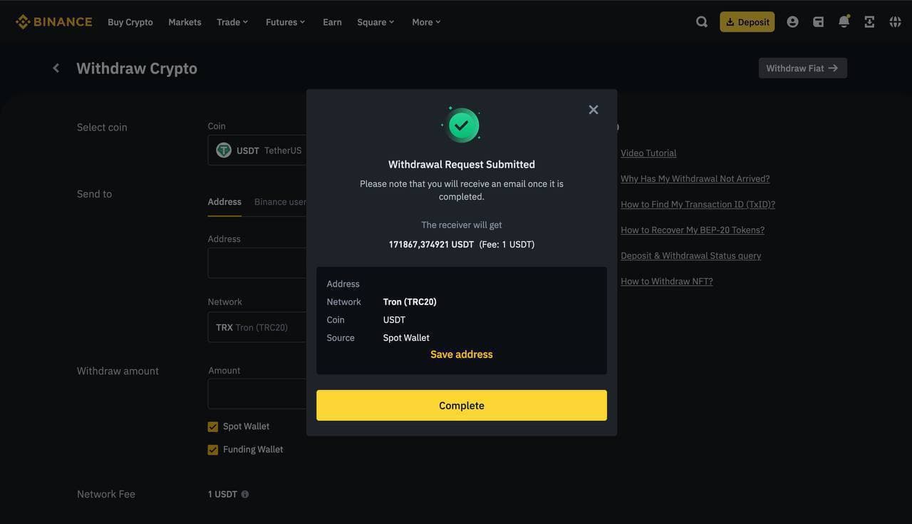Click the Deposit button in header
Image resolution: width=912 pixels, height=524 pixels.
tap(747, 22)
